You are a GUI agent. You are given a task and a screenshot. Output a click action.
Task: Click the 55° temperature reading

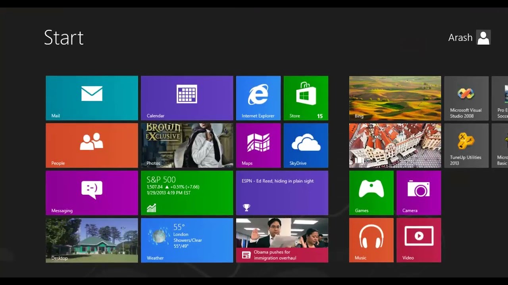tap(179, 227)
